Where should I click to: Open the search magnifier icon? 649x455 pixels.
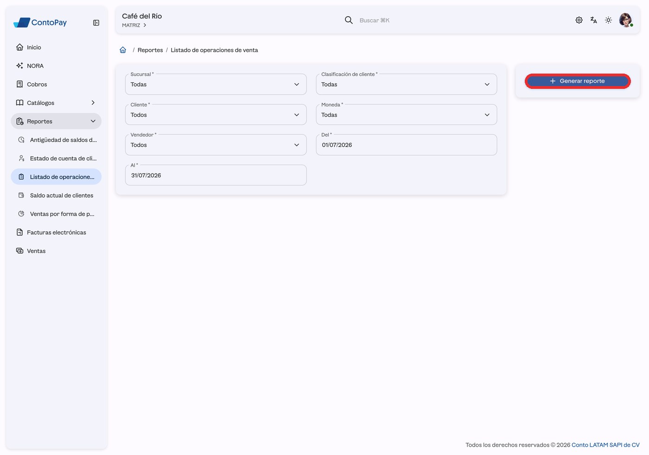coord(349,20)
